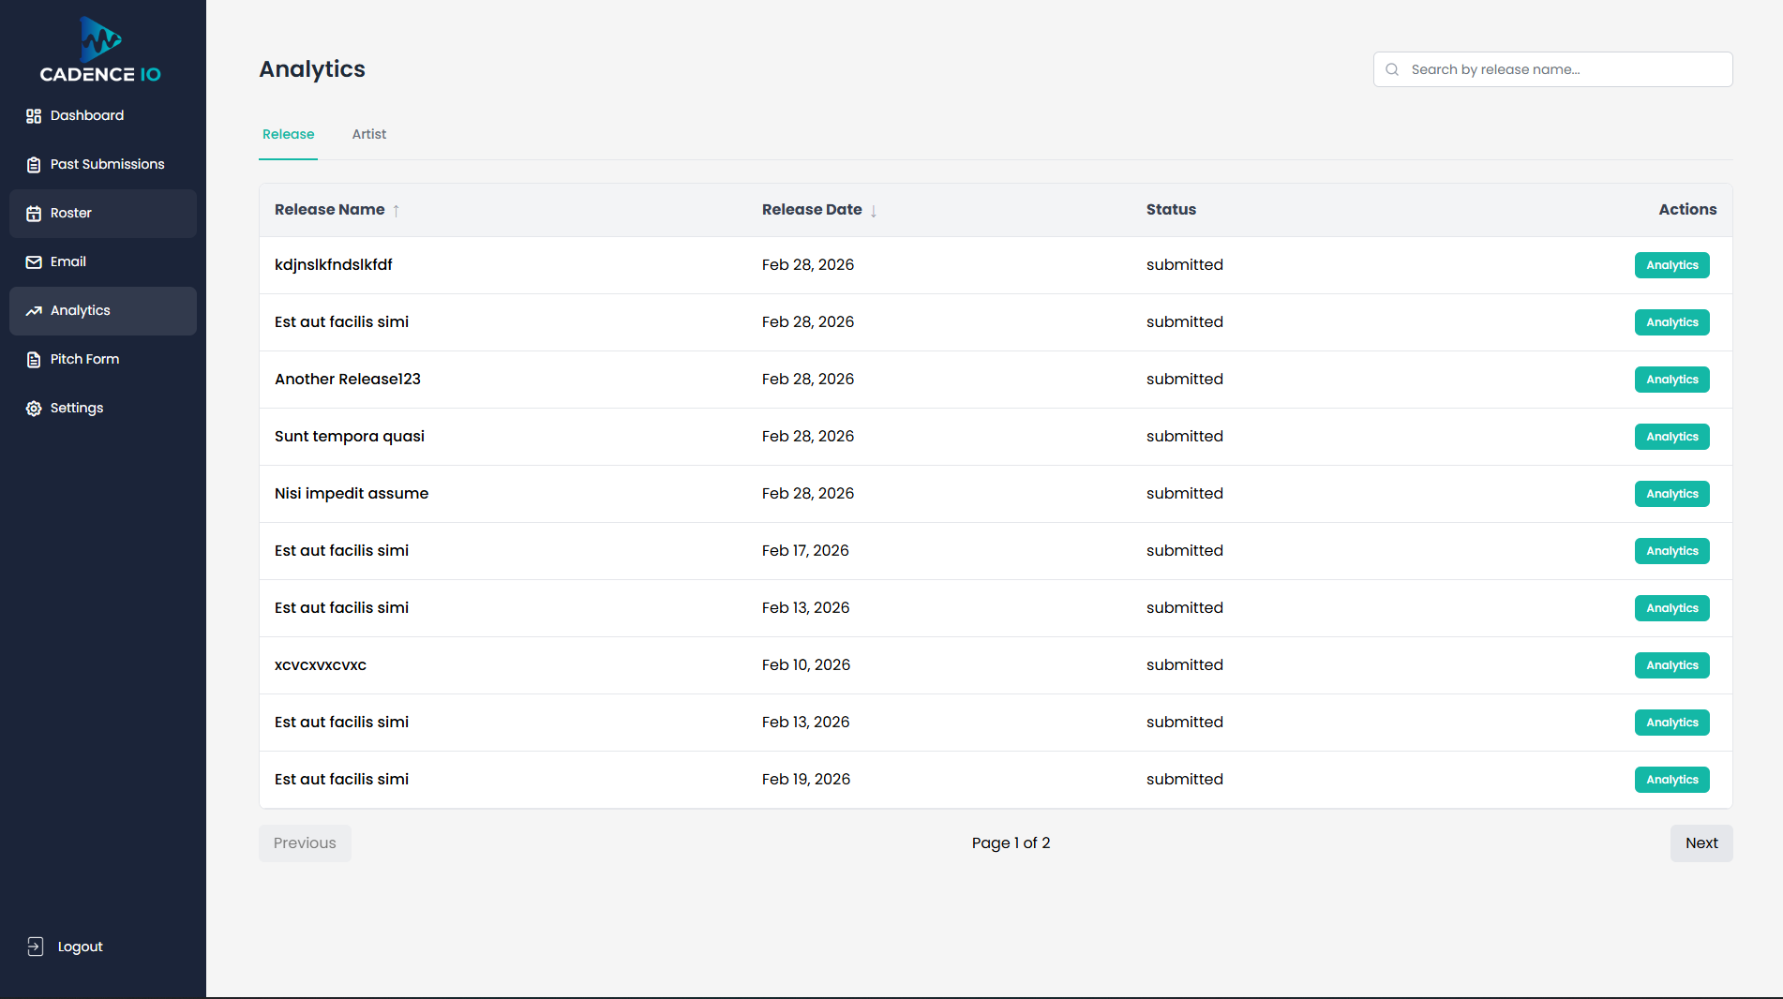The height and width of the screenshot is (999, 1783).
Task: Open Analytics for Another Release123
Action: [x=1672, y=380]
